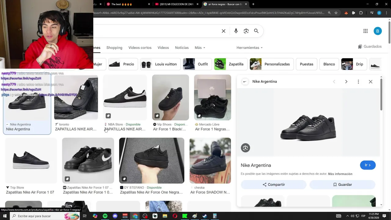This screenshot has width=391, height=220.
Task: Open the Chrome menu three dots
Action: pos(386,13)
